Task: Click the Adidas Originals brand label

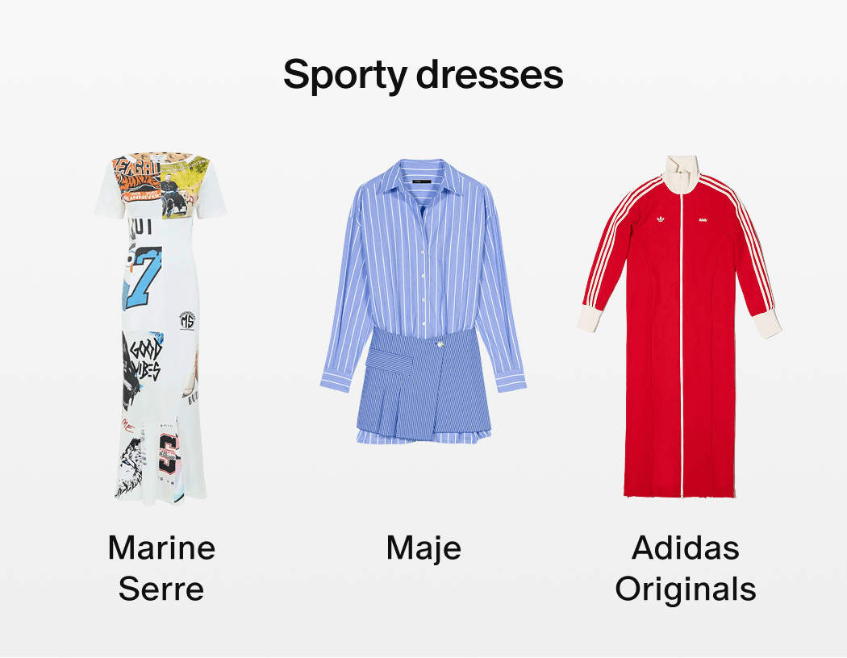Action: pyautogui.click(x=686, y=568)
